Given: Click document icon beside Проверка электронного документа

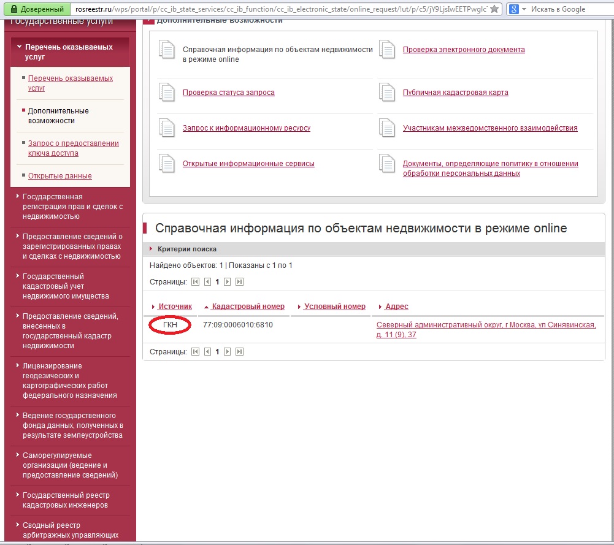Looking at the screenshot, I should pyautogui.click(x=387, y=50).
